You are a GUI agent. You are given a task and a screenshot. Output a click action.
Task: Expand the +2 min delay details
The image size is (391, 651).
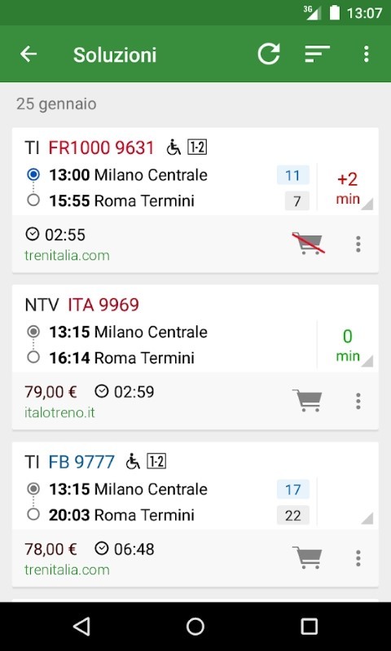pos(347,188)
